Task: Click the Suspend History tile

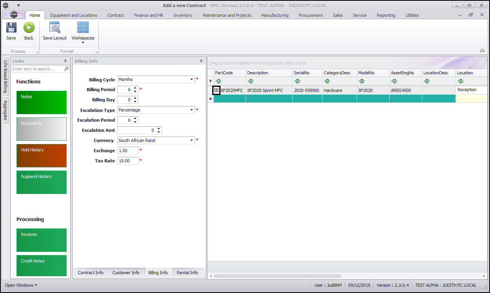Action: pyautogui.click(x=42, y=182)
